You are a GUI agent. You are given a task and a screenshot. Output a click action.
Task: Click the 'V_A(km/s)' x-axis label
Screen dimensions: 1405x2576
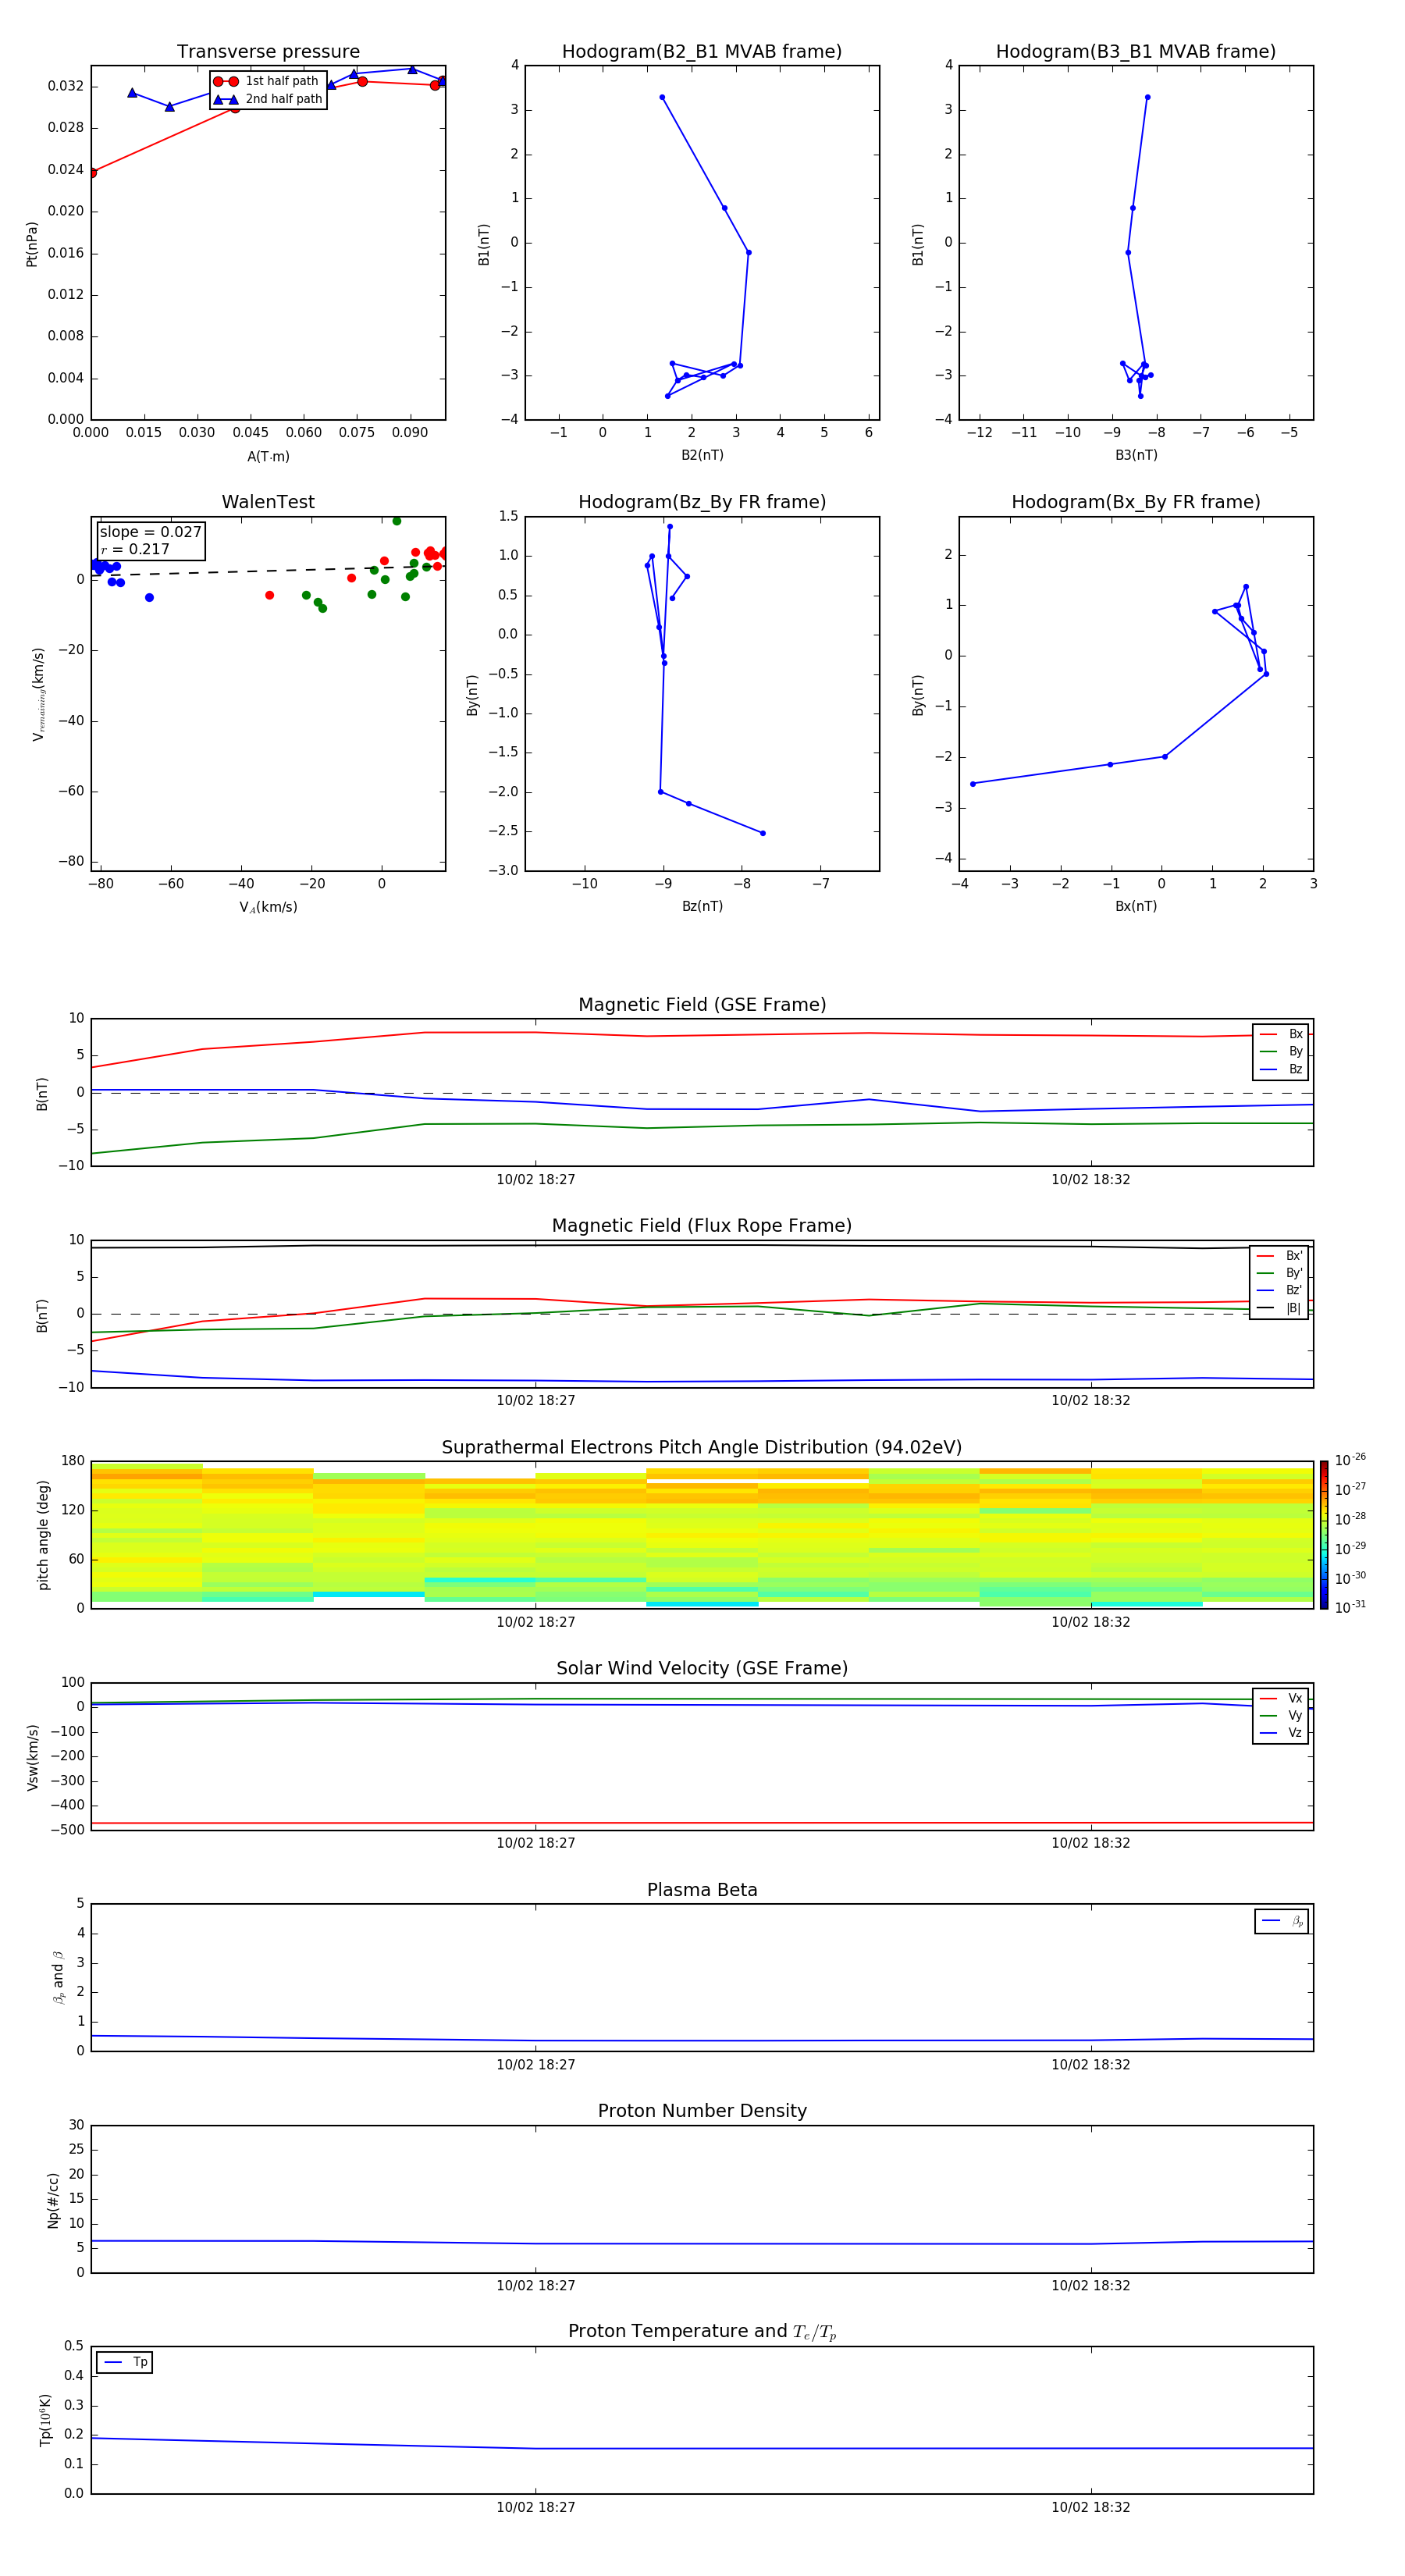point(268,907)
